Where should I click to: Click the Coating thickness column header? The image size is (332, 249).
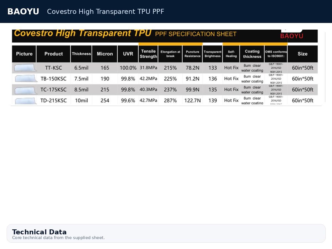(252, 54)
